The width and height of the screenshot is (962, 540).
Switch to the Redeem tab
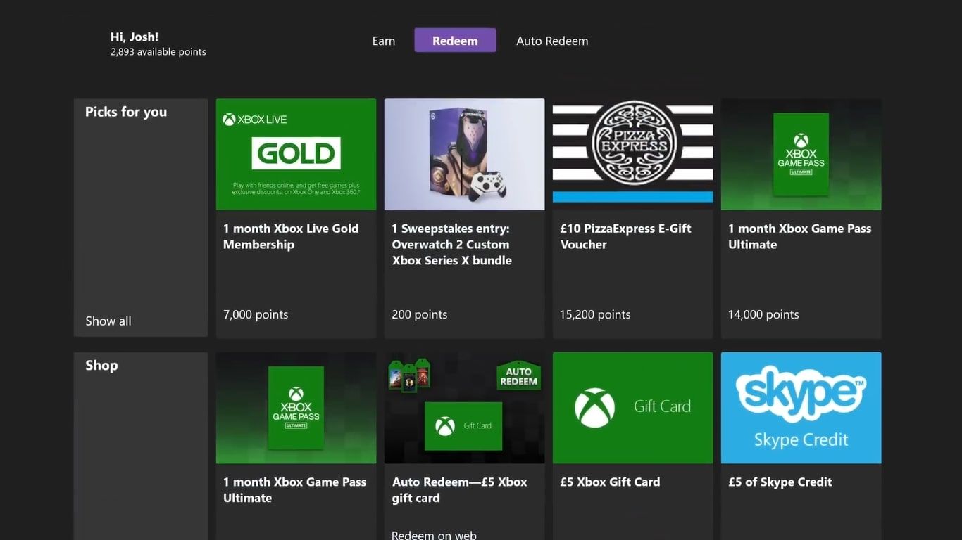tap(455, 40)
